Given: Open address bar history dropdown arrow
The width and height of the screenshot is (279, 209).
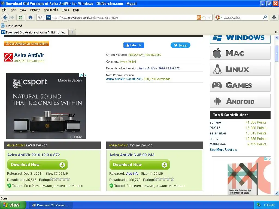Looking at the screenshot, I should point(210,17).
